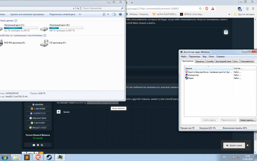Open the Параметры menu in Task Manager
Viewport: 257px width, 161px height.
tap(194, 57)
